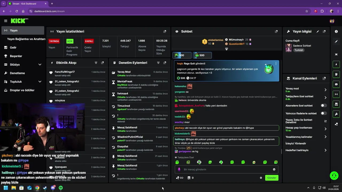The height and width of the screenshot is (192, 342).
Task: Click the camera channel icon in right sidebar
Action: [336, 104]
